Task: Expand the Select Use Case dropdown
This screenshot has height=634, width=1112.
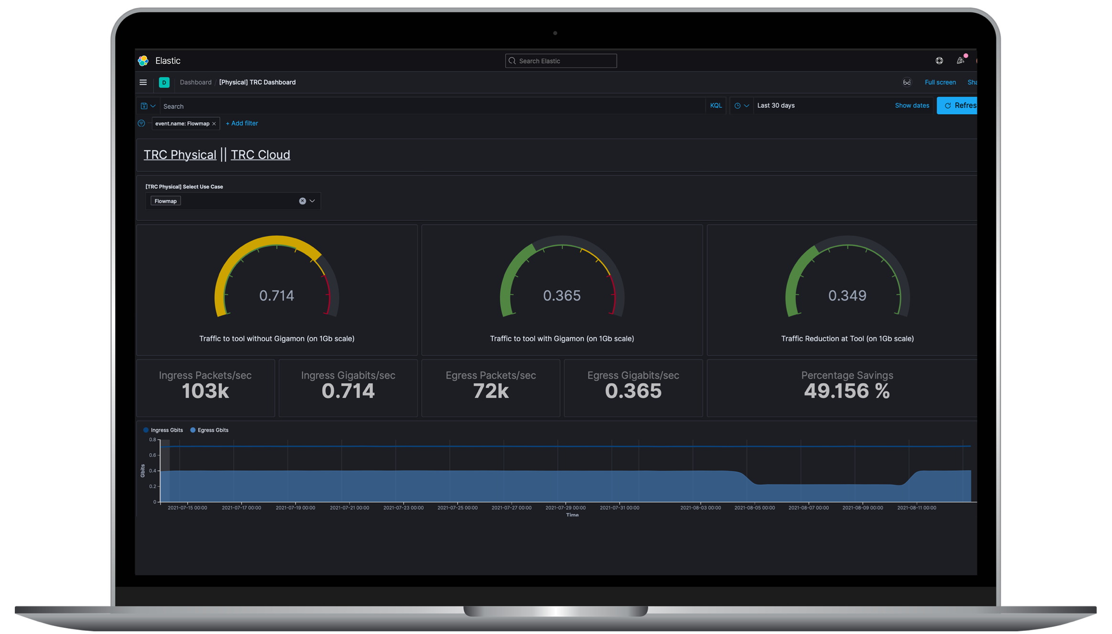Action: (312, 201)
